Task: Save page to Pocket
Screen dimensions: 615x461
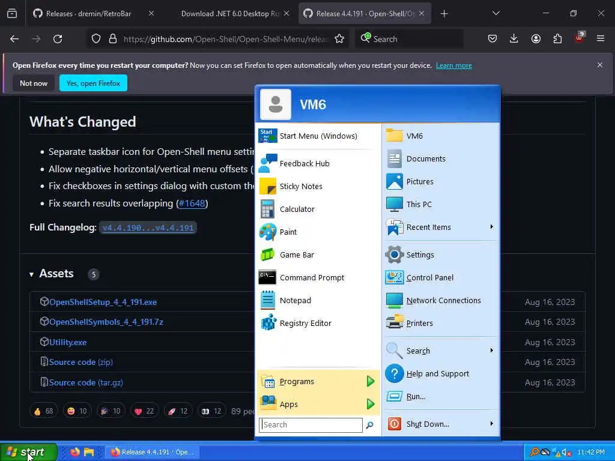Action: (x=492, y=38)
